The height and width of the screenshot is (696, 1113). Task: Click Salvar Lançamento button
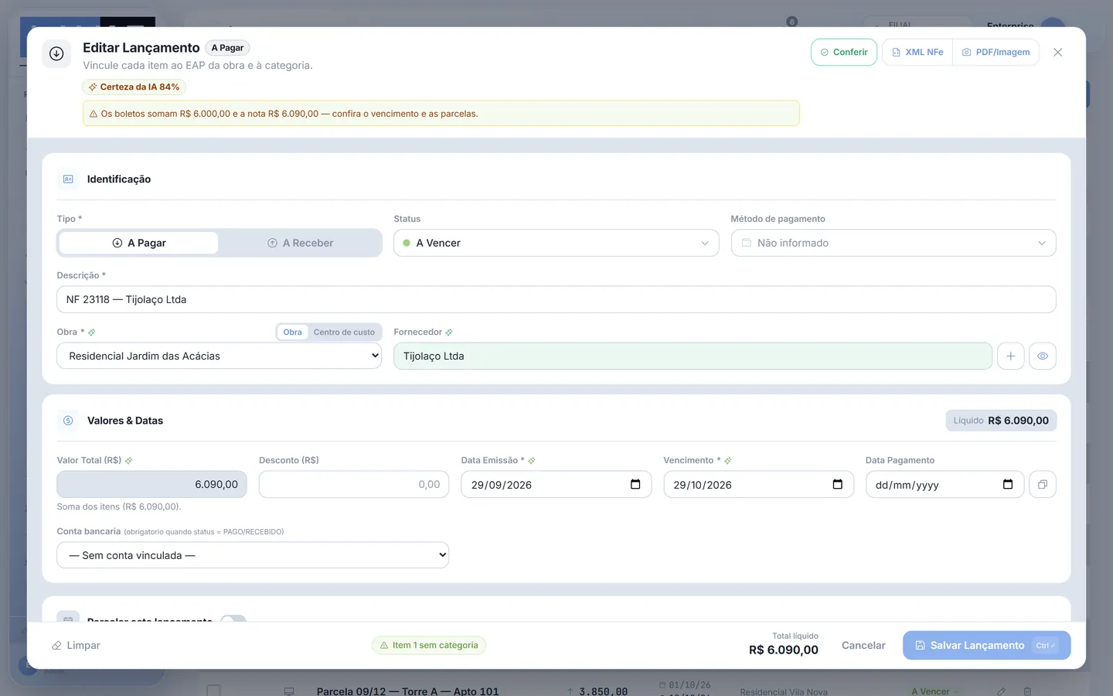pos(986,646)
